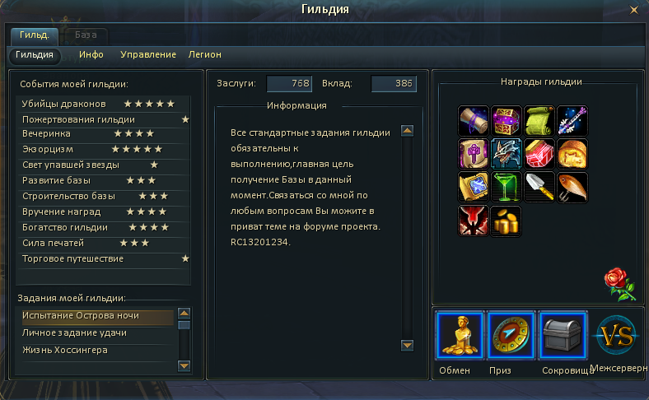Open the Сокровища treasure chest icon
Screen dimensions: 649x400
pos(562,336)
